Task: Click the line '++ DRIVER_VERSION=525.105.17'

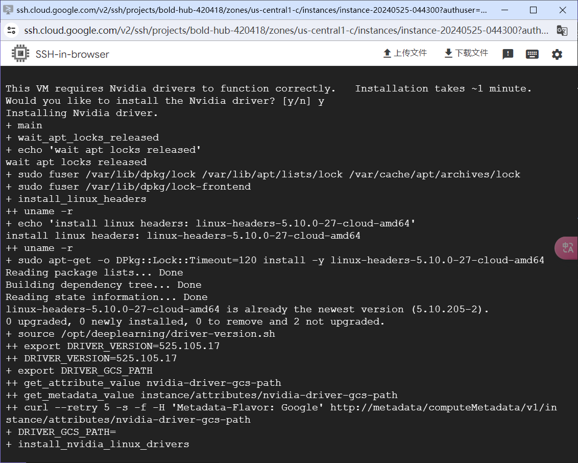Action: click(x=91, y=358)
